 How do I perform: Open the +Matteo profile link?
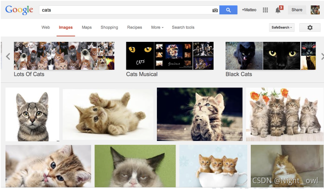click(x=249, y=10)
